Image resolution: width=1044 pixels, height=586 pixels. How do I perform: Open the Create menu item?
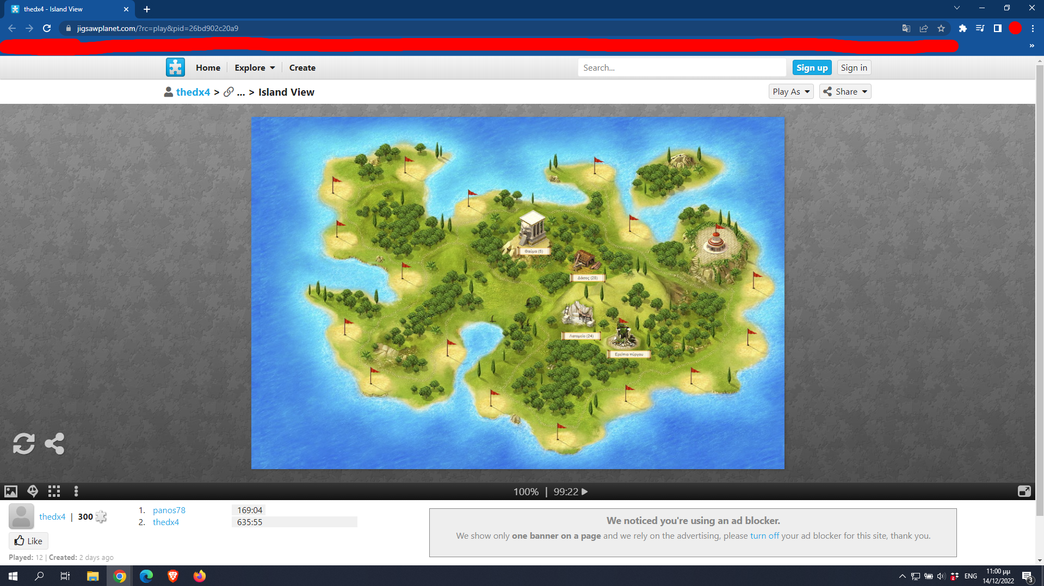click(x=302, y=67)
